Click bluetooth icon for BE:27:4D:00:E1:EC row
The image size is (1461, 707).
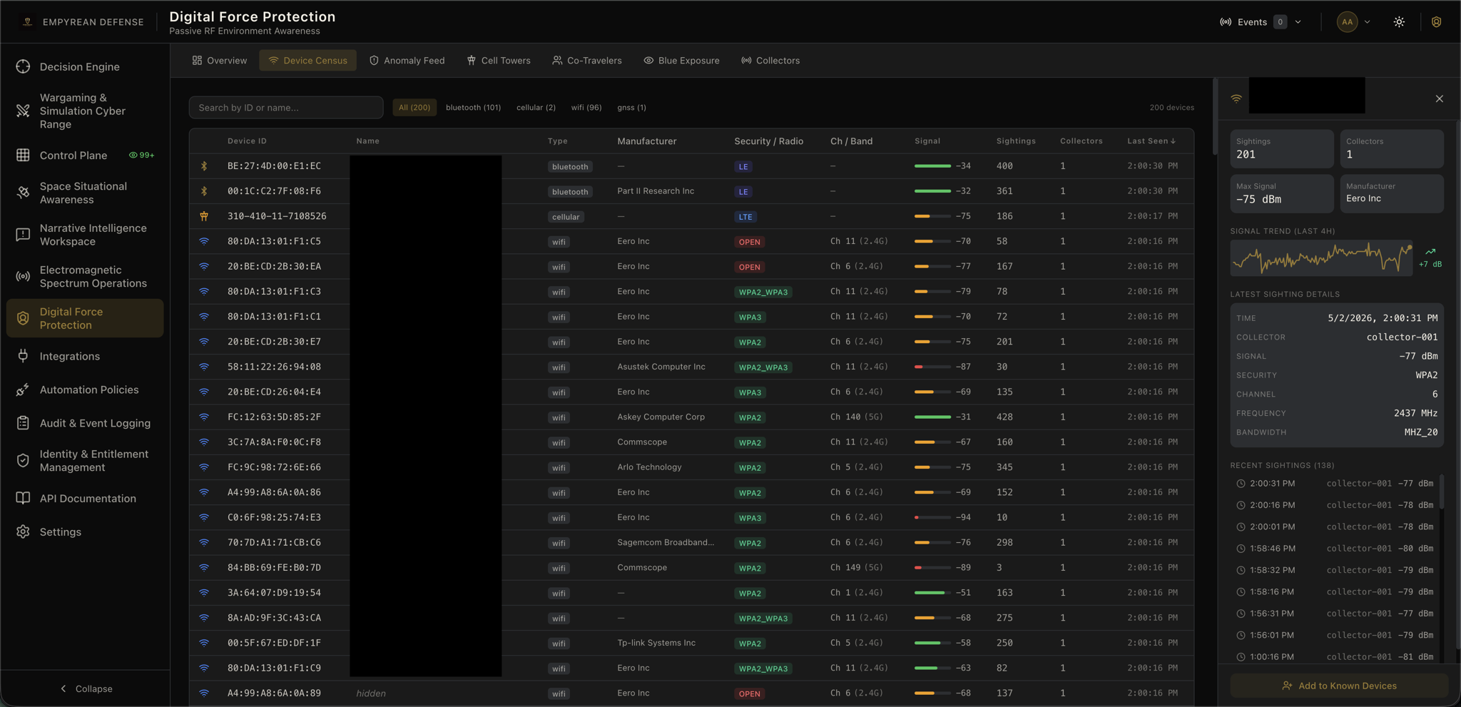[x=204, y=166]
